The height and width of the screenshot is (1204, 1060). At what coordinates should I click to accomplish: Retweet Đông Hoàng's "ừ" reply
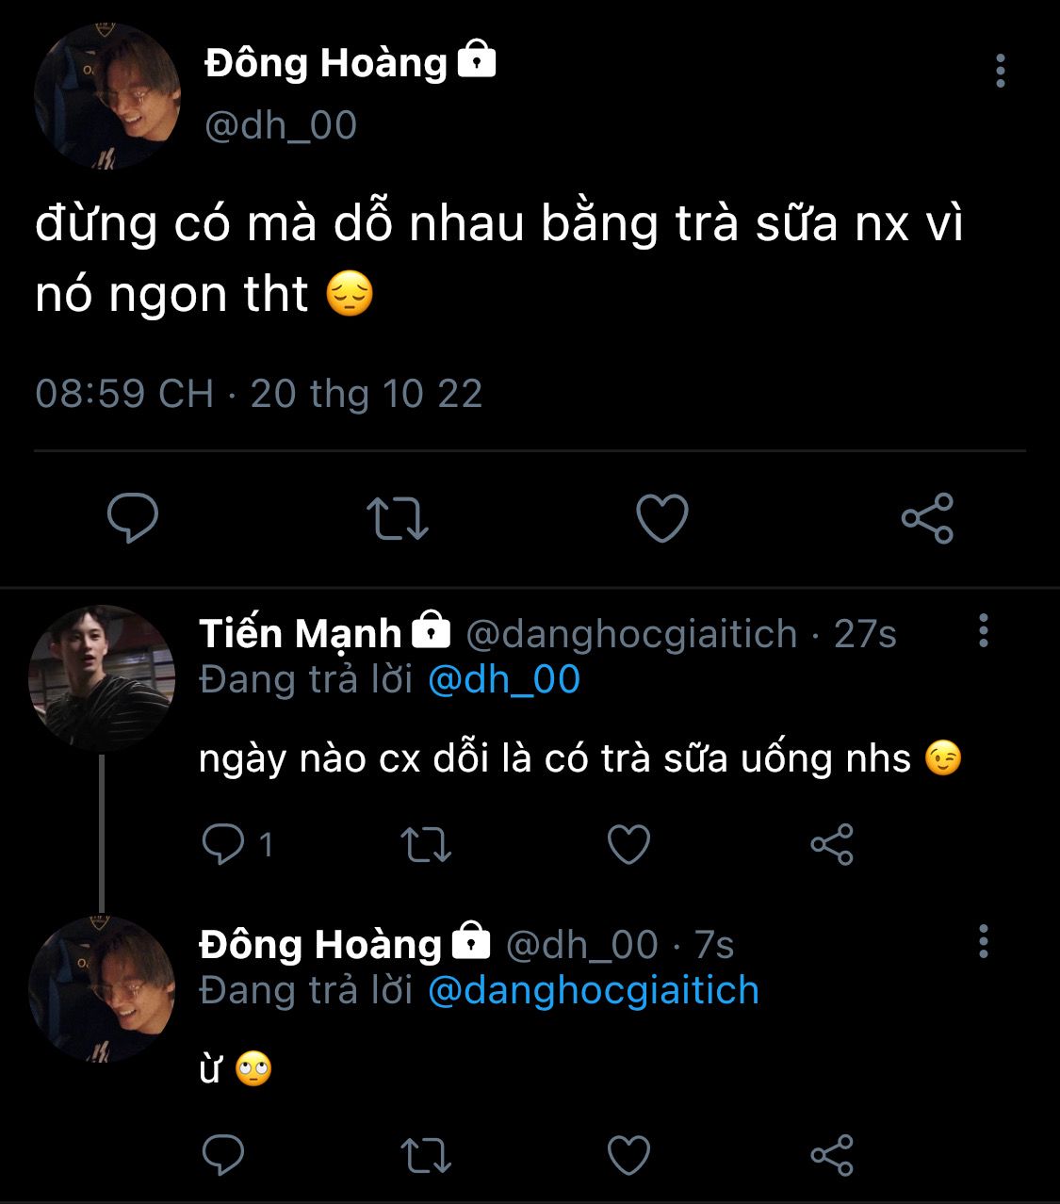(x=426, y=1155)
